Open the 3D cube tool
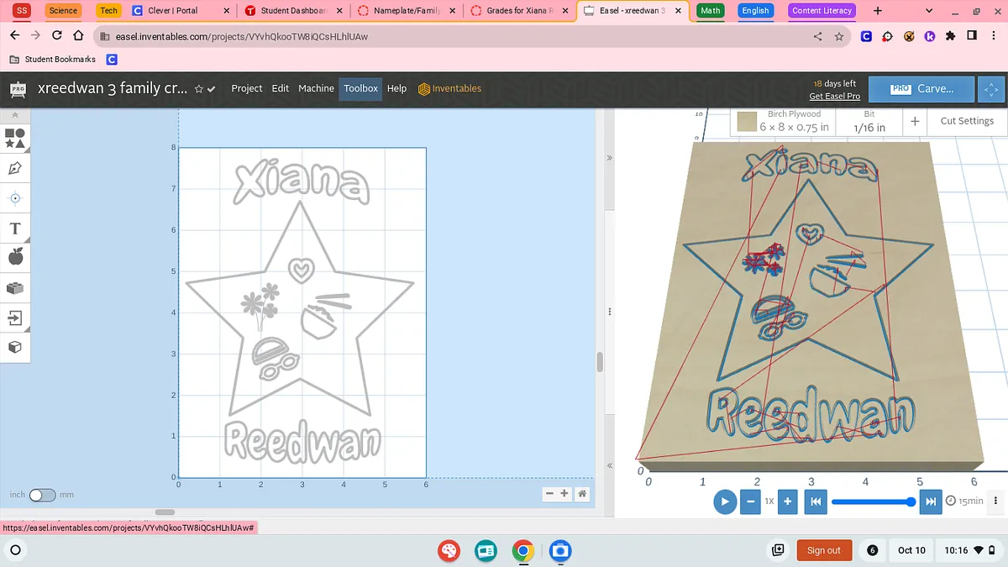 click(x=15, y=347)
